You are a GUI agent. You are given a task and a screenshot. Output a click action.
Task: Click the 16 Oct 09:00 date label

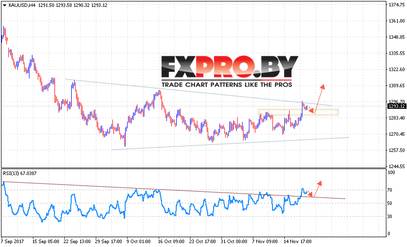click(171, 242)
